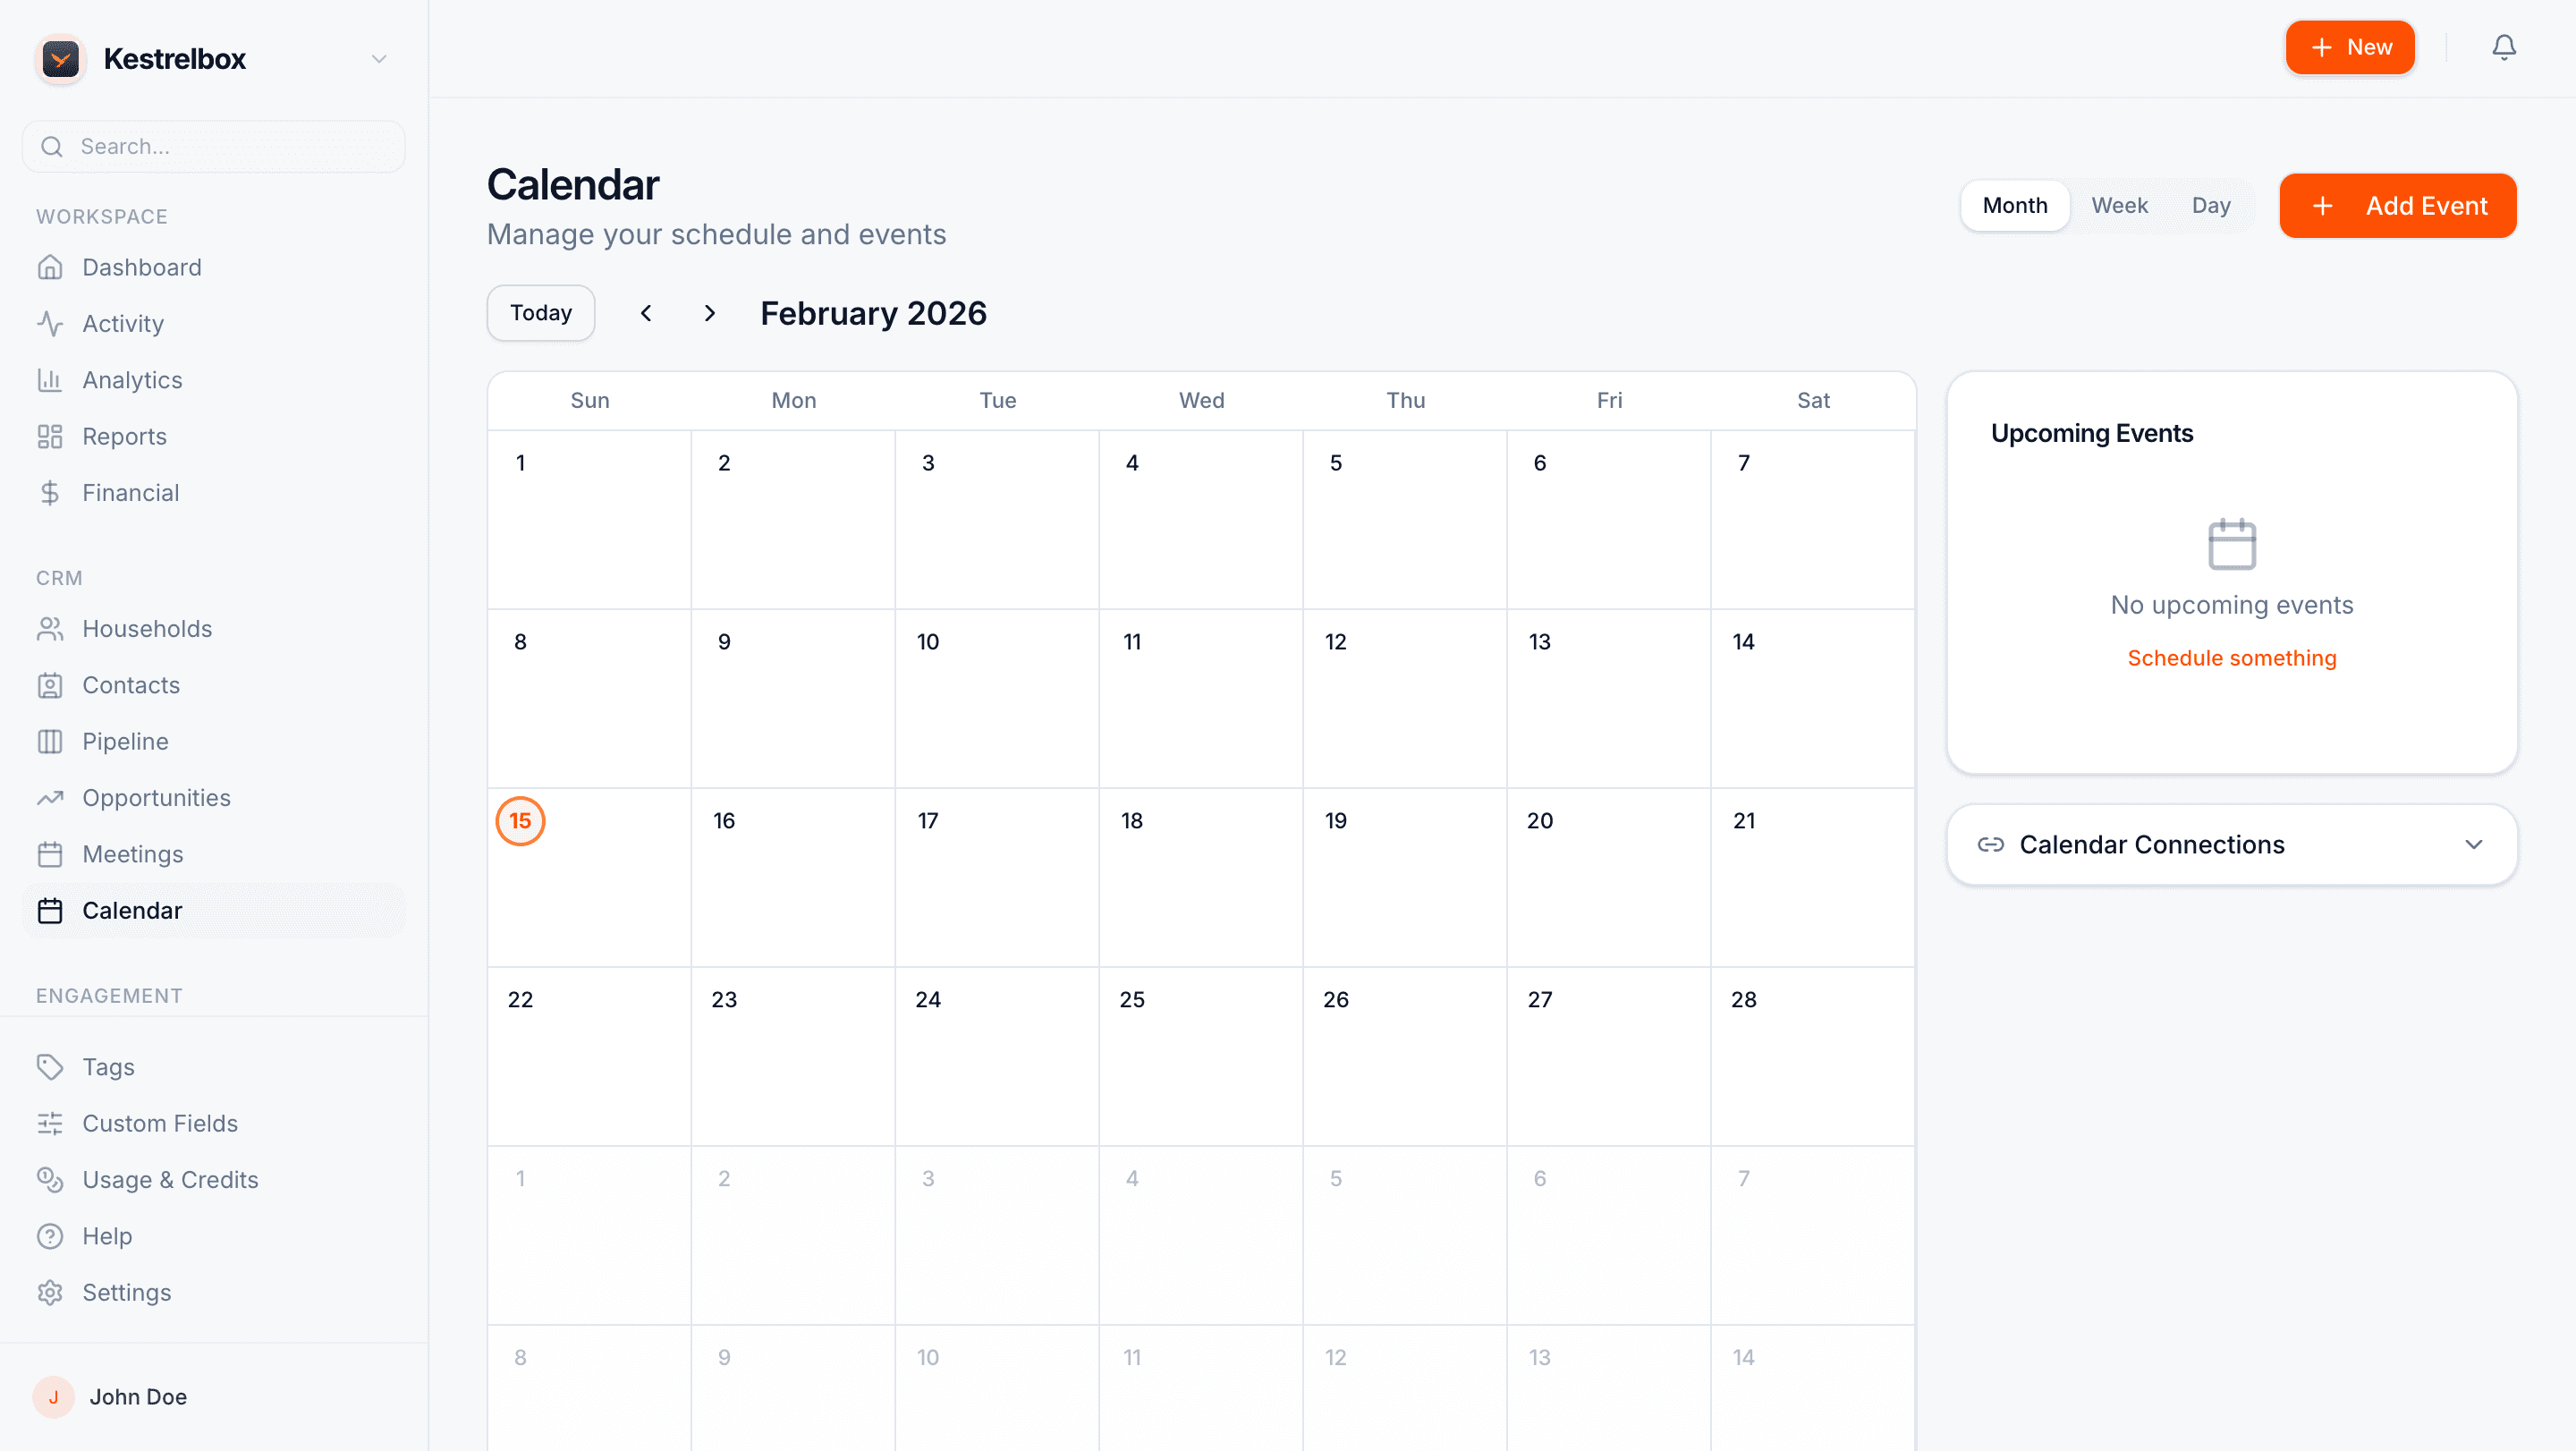2576x1451 pixels.
Task: Select Calendar in the sidebar menu
Action: pos(134,910)
